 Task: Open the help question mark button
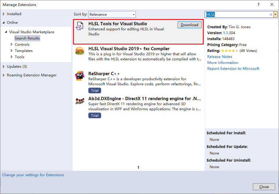(x=259, y=4)
